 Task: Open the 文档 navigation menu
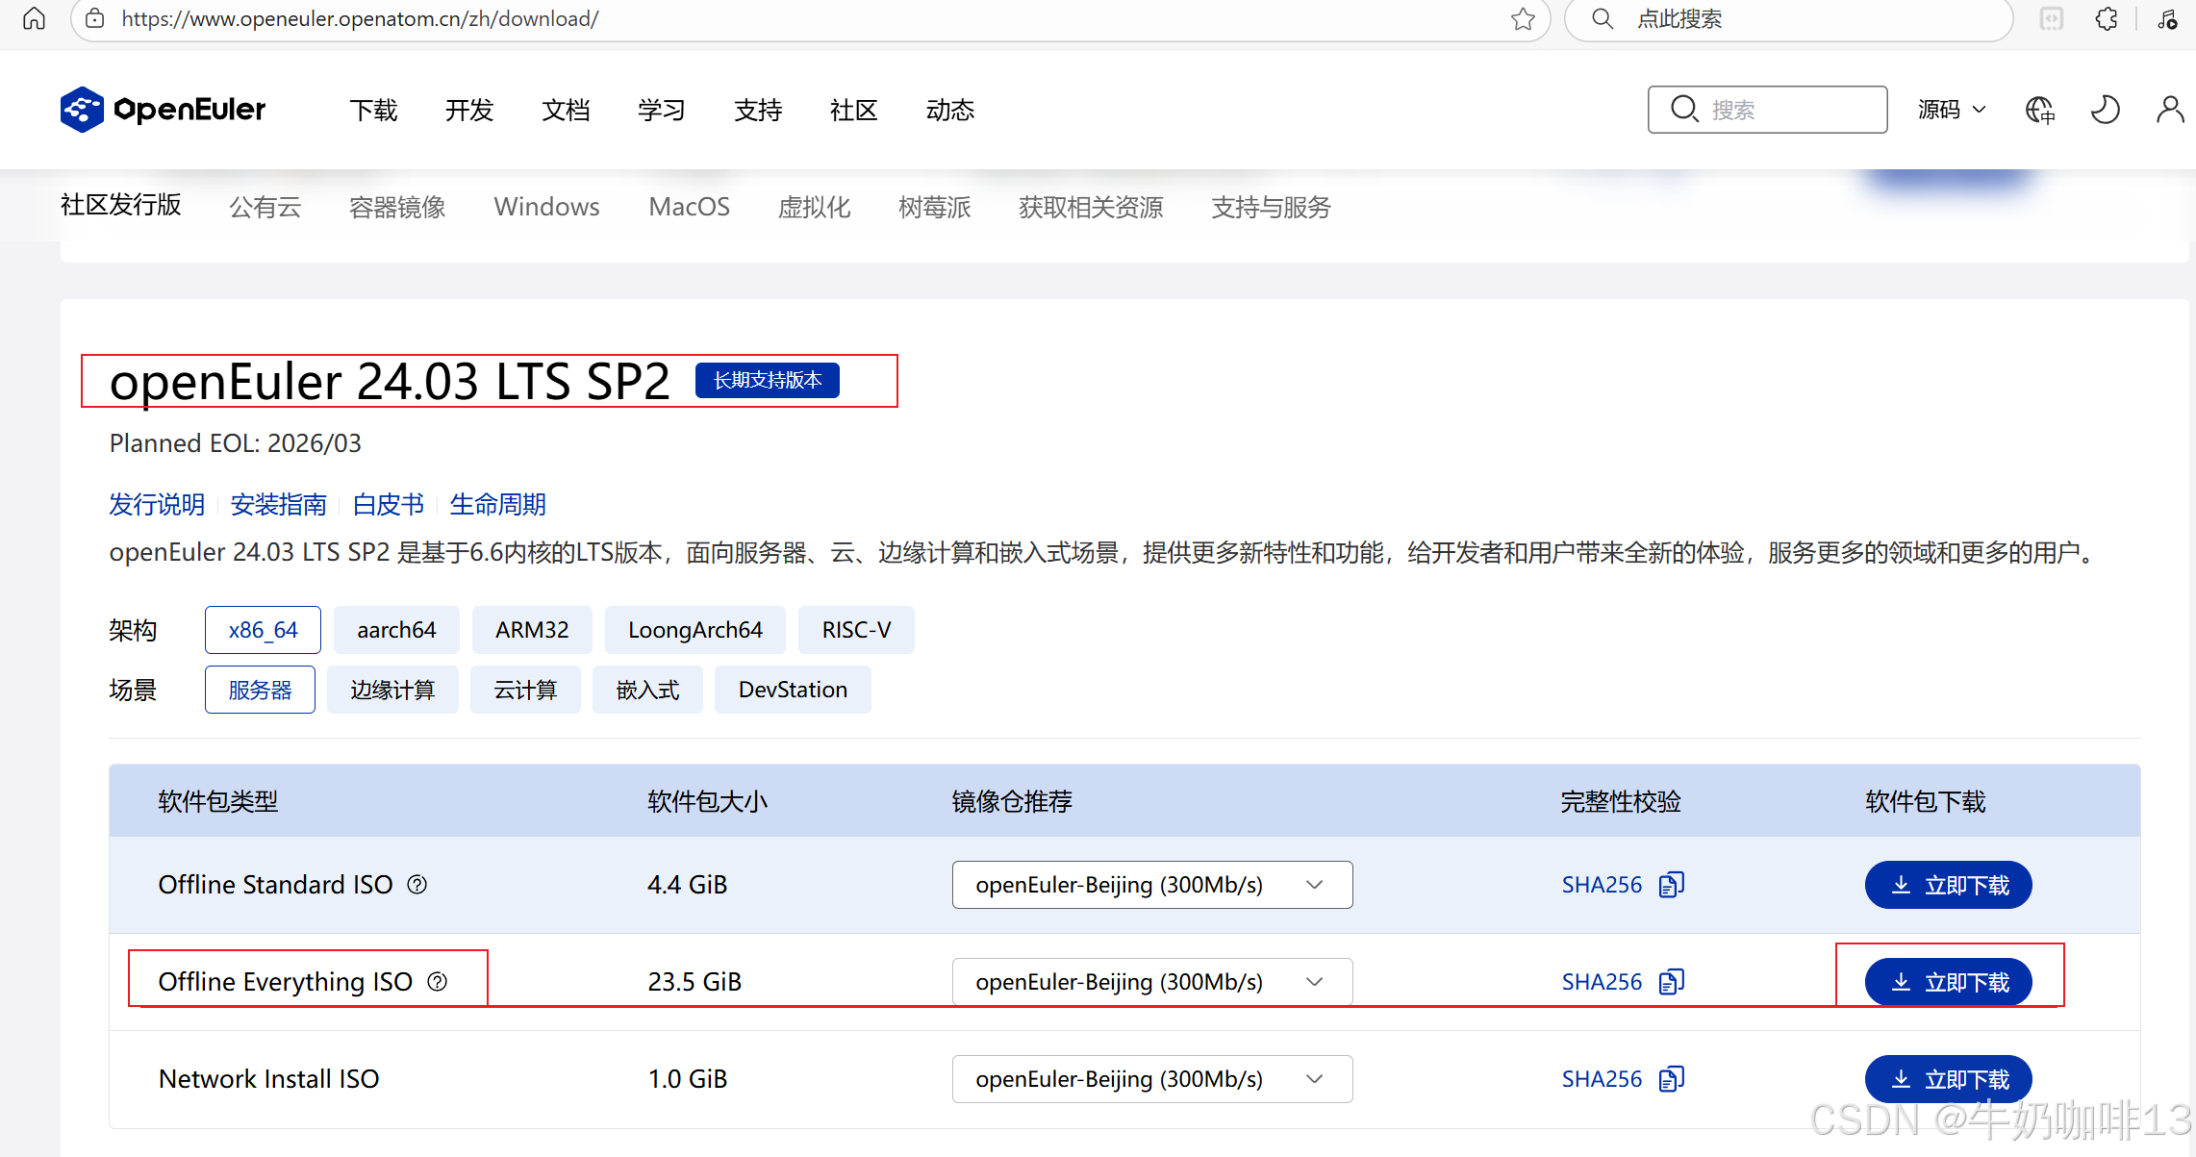point(566,111)
